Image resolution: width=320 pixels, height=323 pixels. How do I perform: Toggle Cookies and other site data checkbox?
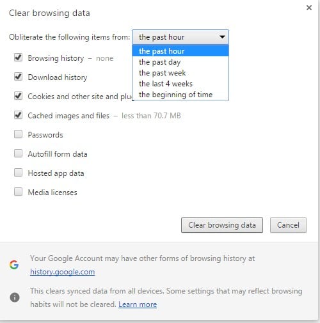[18, 96]
